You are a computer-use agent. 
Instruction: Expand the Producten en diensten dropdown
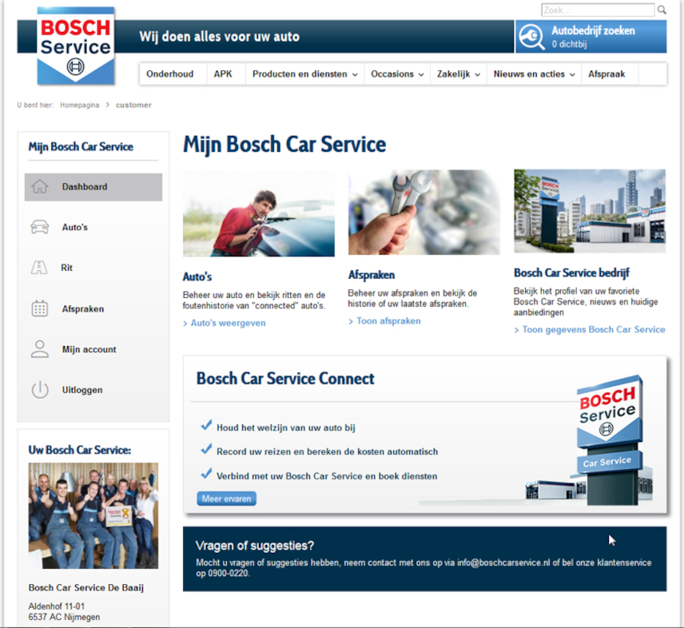304,74
